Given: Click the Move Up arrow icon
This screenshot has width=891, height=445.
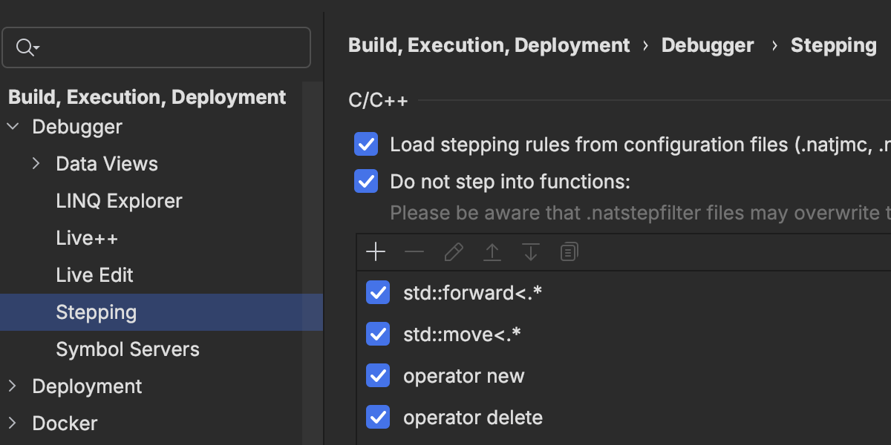Looking at the screenshot, I should click(x=492, y=253).
